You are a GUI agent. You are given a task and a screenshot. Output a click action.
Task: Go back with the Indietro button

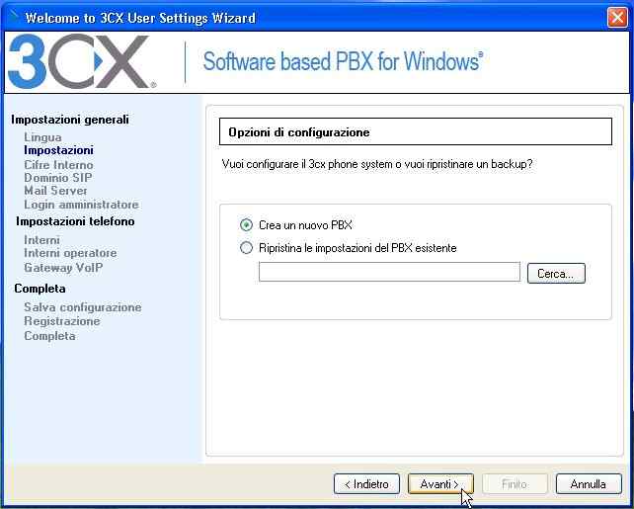tap(366, 484)
